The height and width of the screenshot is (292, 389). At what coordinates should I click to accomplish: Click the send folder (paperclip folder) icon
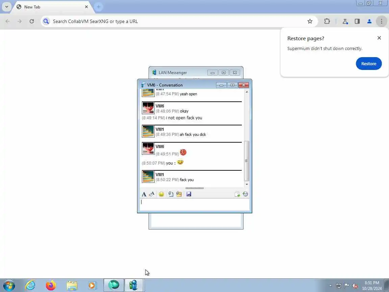tap(179, 194)
